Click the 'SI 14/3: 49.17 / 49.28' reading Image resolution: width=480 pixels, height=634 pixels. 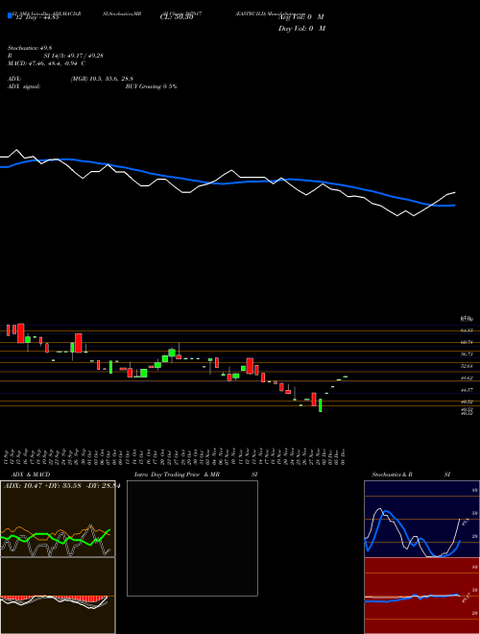pyautogui.click(x=74, y=56)
